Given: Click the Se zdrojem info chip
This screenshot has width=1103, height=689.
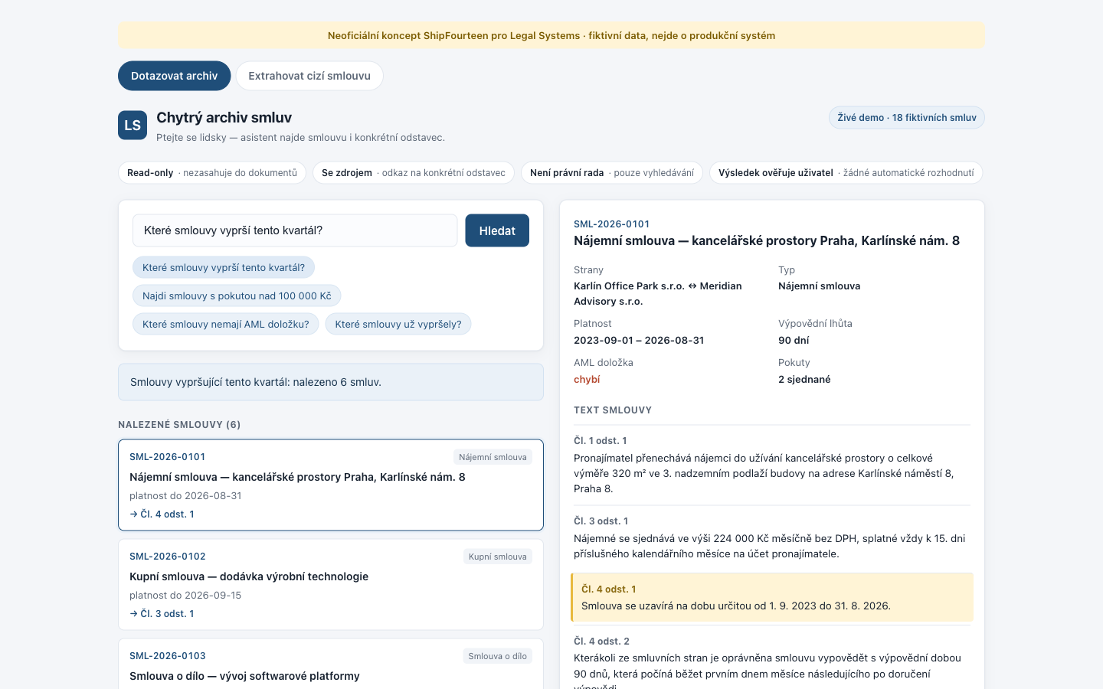Looking at the screenshot, I should coord(414,173).
